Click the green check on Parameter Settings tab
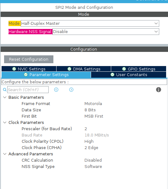The height and width of the screenshot is (189, 168). [26, 75]
